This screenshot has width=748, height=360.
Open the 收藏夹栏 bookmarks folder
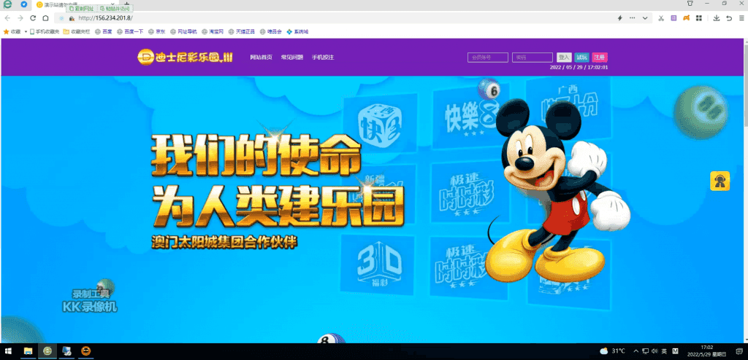77,31
